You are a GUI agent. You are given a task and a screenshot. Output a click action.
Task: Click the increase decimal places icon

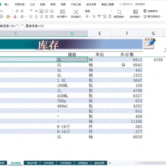pyautogui.click(x=104, y=16)
